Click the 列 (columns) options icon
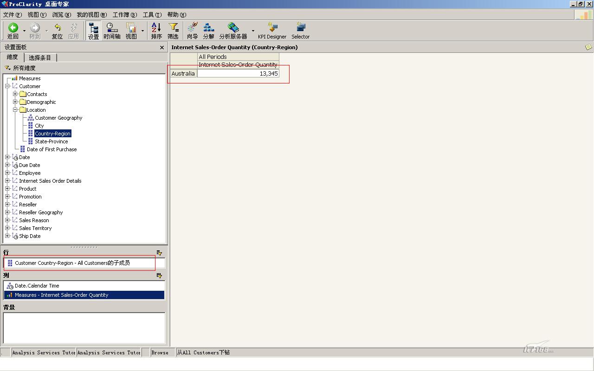Viewport: 594px width, 371px height. [159, 275]
